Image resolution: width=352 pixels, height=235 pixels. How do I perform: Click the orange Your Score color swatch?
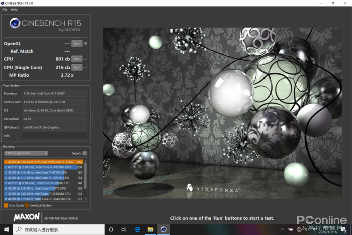(6, 205)
